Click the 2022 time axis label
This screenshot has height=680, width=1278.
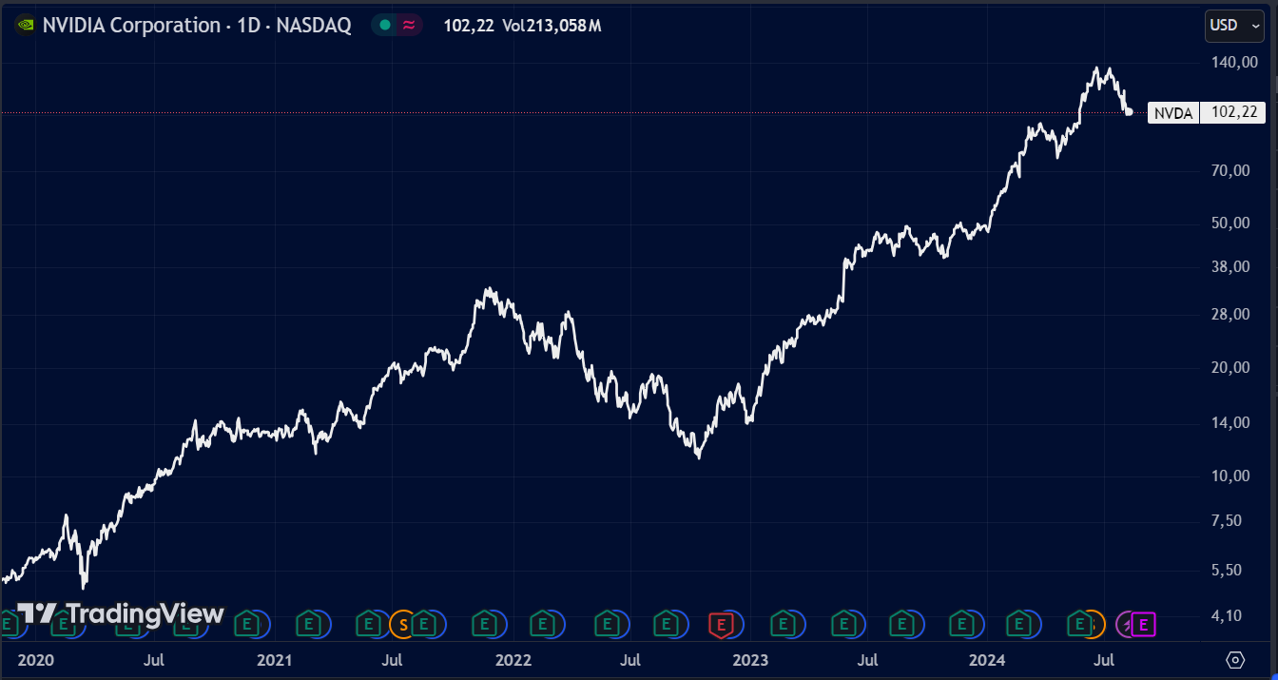pos(513,659)
